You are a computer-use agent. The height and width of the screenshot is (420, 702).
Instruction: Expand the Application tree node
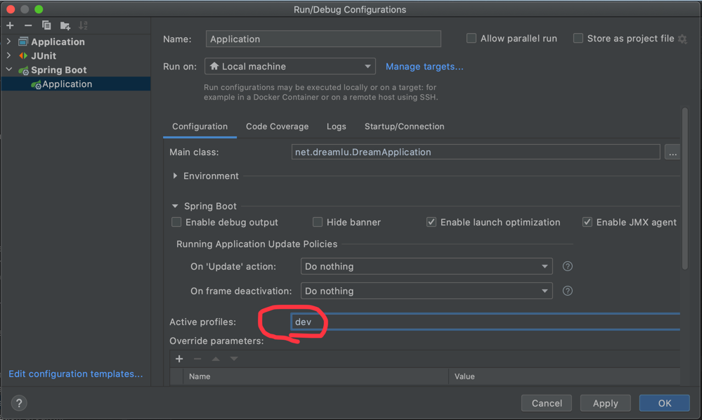coord(8,41)
